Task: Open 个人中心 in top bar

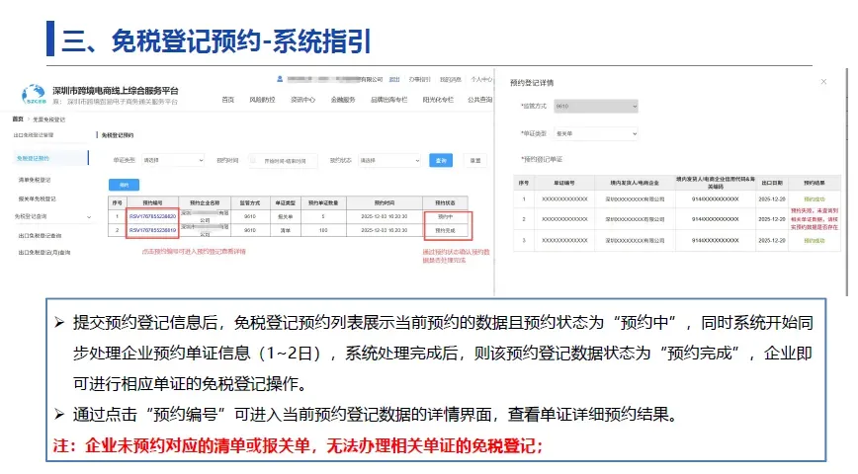Action: [x=481, y=80]
